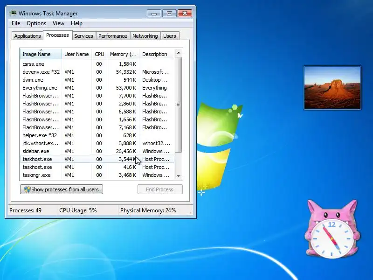This screenshot has width=373, height=280.
Task: Click the process list scroll down arrow
Action: (179, 176)
